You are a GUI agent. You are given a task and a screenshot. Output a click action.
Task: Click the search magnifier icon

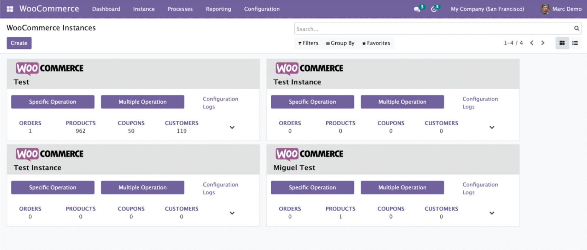[x=576, y=28]
